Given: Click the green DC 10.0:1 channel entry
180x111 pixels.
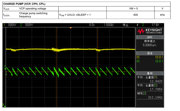Looking at the screenshot, I should click(x=150, y=61).
